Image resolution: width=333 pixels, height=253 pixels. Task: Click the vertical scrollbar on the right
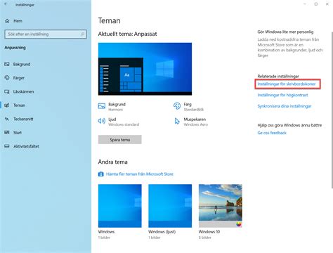click(332, 110)
